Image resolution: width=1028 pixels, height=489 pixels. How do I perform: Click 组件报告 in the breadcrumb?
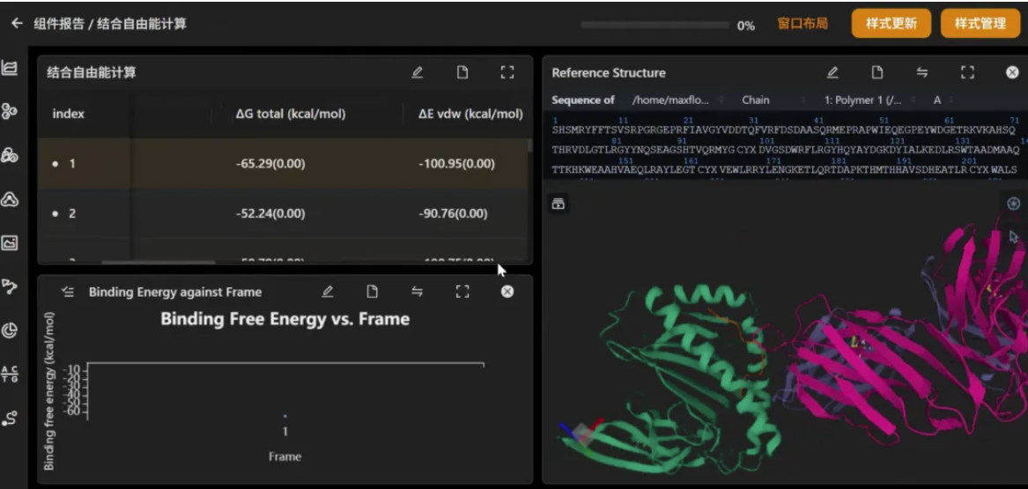tap(59, 25)
